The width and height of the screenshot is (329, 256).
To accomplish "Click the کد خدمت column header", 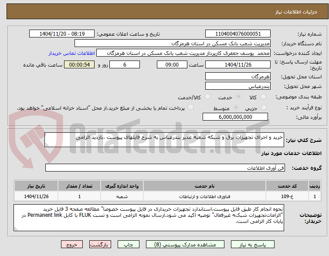I will coord(287,186).
